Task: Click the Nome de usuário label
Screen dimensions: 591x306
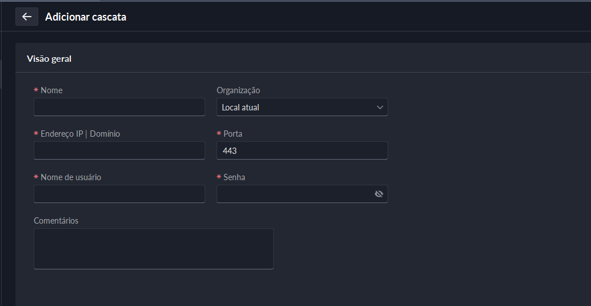Action: (x=71, y=177)
